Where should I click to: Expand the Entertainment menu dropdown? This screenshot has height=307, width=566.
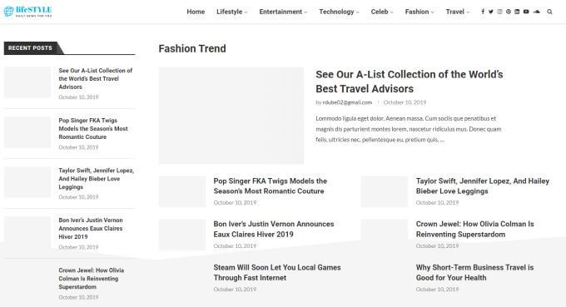(x=283, y=12)
